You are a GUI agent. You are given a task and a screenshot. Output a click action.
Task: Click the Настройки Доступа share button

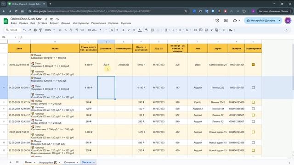(261, 21)
